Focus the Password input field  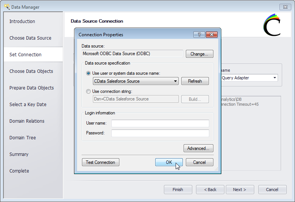pyautogui.click(x=160, y=133)
